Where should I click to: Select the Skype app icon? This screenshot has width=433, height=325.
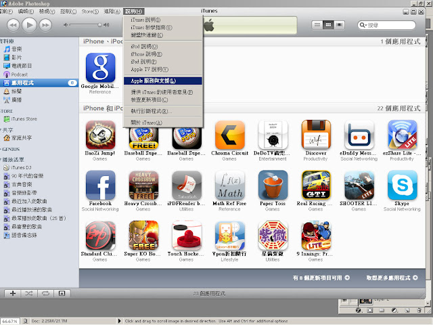402,185
